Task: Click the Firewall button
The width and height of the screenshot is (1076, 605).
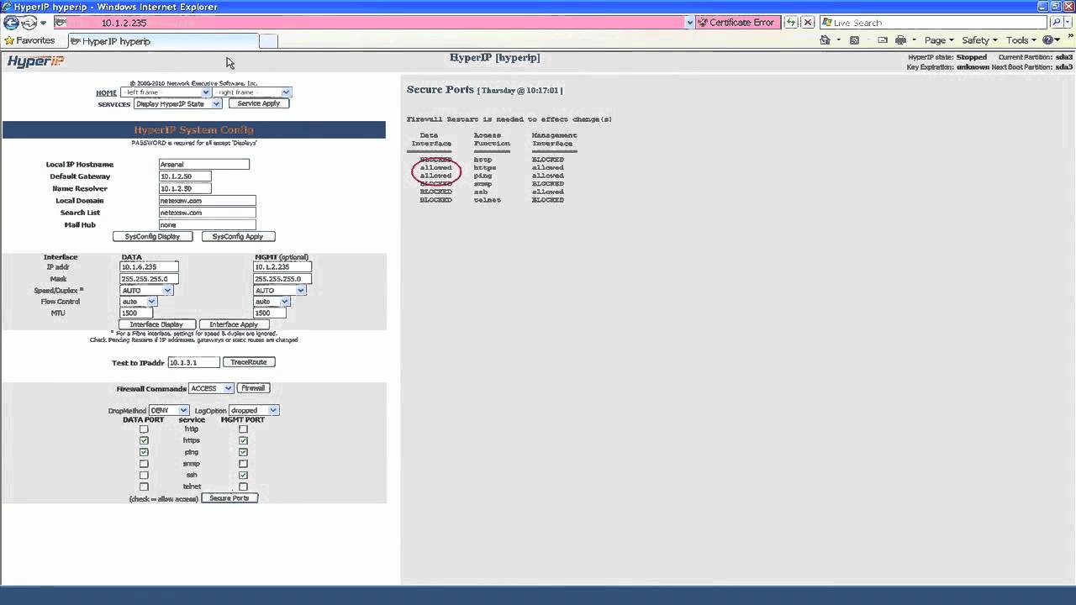Action: coord(253,388)
